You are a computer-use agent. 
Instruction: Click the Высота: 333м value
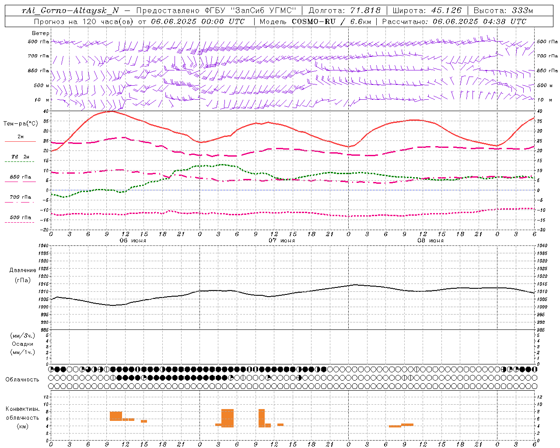click(504, 10)
